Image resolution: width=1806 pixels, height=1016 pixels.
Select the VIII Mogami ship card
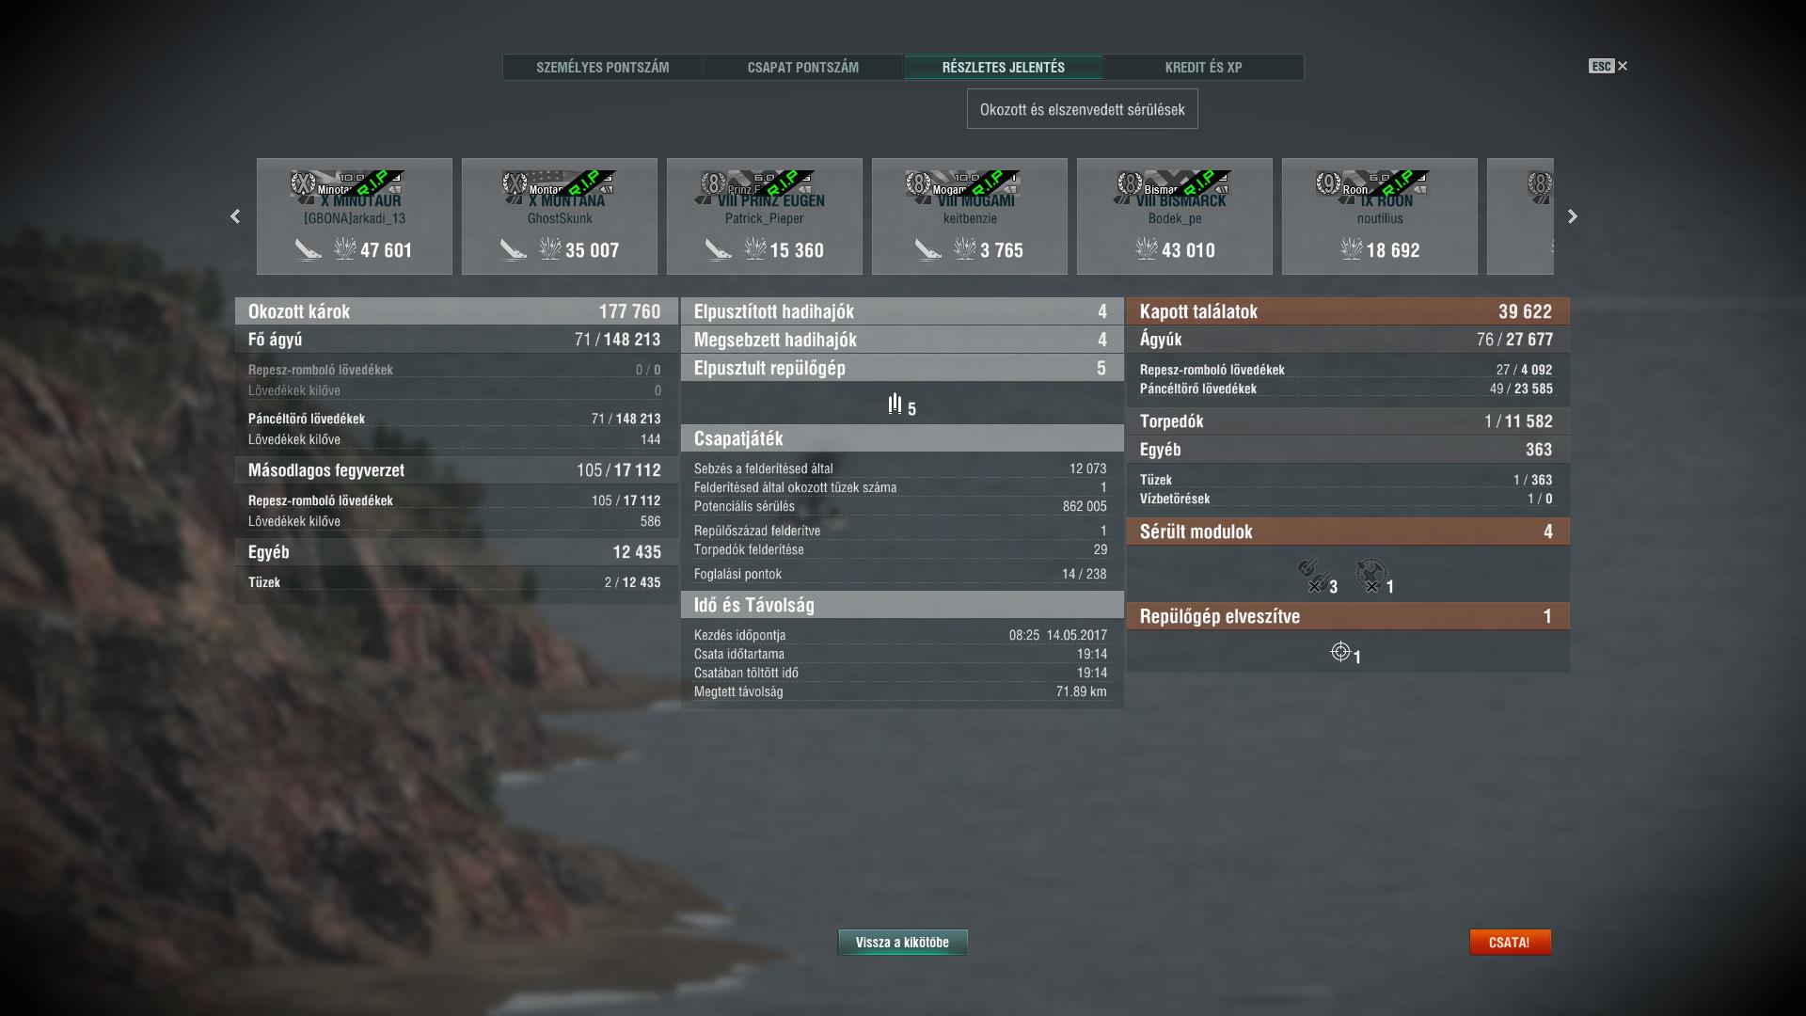click(970, 216)
